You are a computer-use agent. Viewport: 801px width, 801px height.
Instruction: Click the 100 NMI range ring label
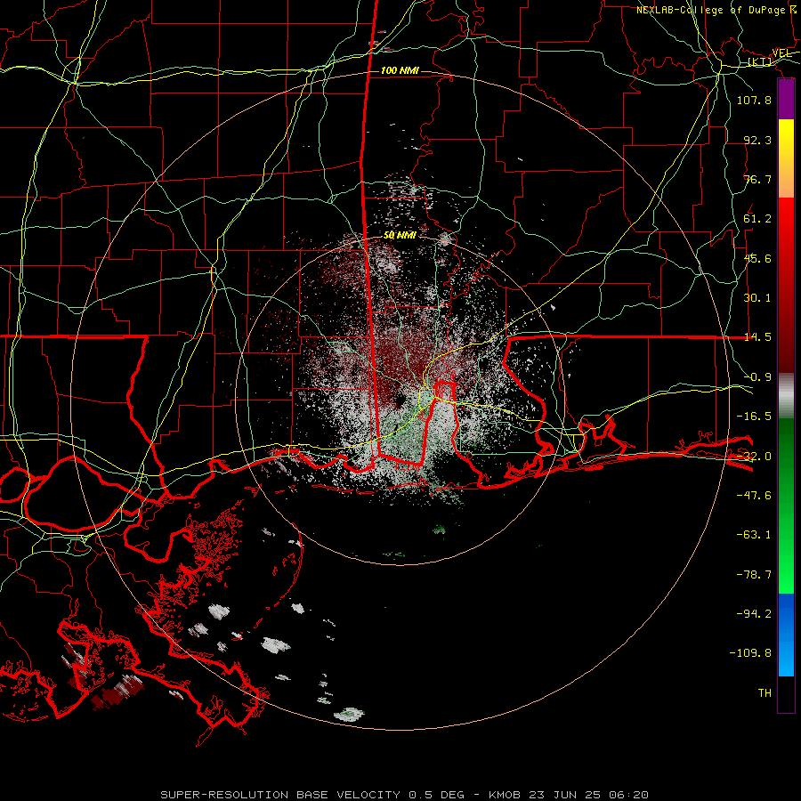coord(400,70)
